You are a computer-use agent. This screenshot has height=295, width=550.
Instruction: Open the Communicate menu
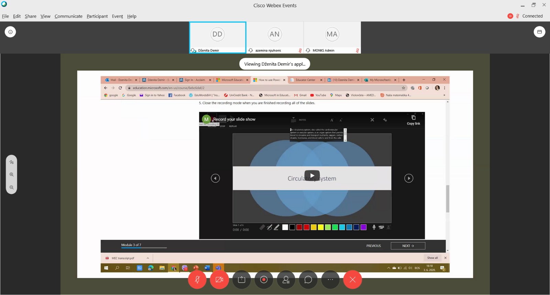click(68, 16)
